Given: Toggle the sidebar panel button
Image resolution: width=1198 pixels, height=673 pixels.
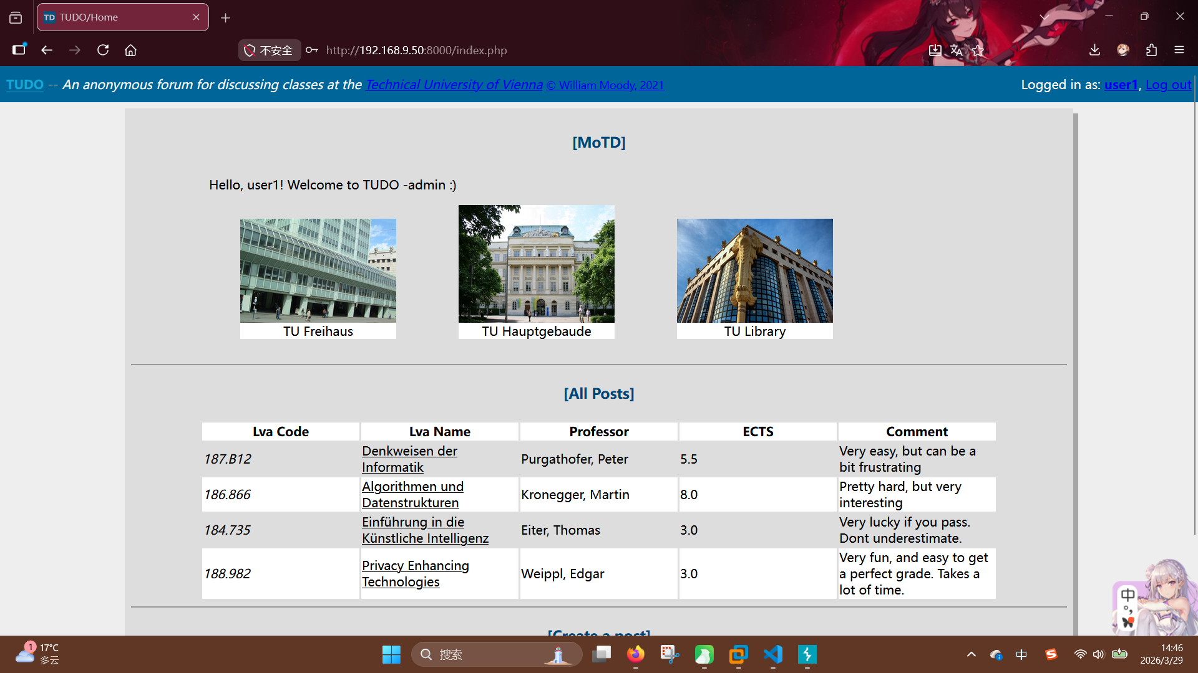Looking at the screenshot, I should (x=19, y=50).
